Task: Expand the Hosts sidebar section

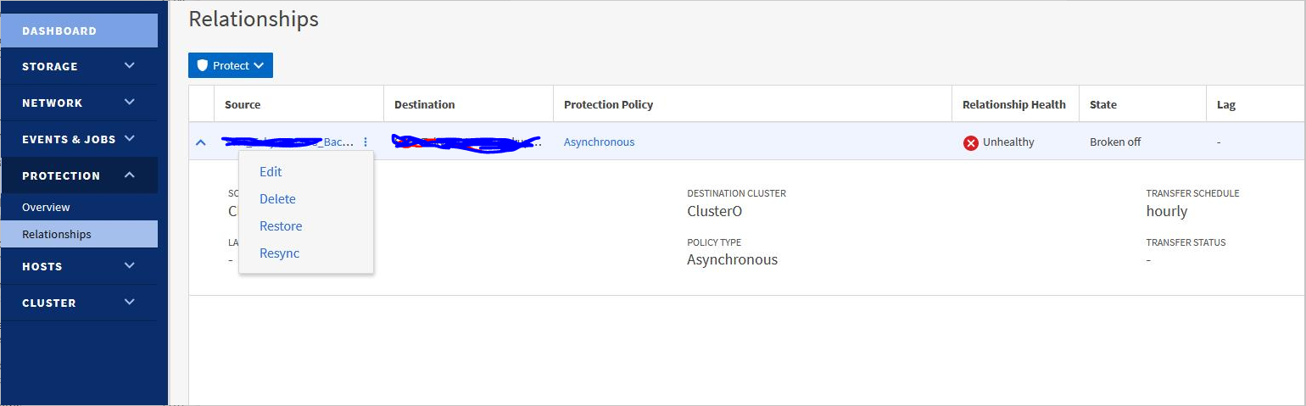Action: coord(129,266)
